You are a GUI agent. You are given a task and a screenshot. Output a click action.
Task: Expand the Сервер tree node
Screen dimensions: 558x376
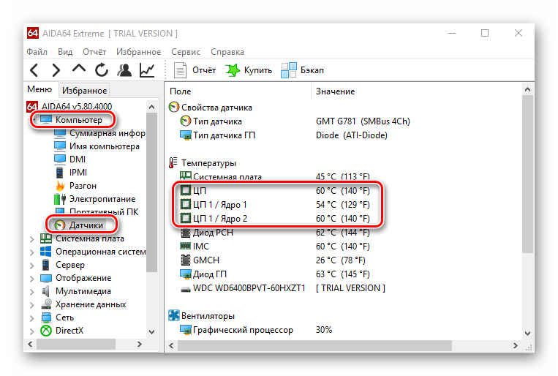pyautogui.click(x=32, y=266)
